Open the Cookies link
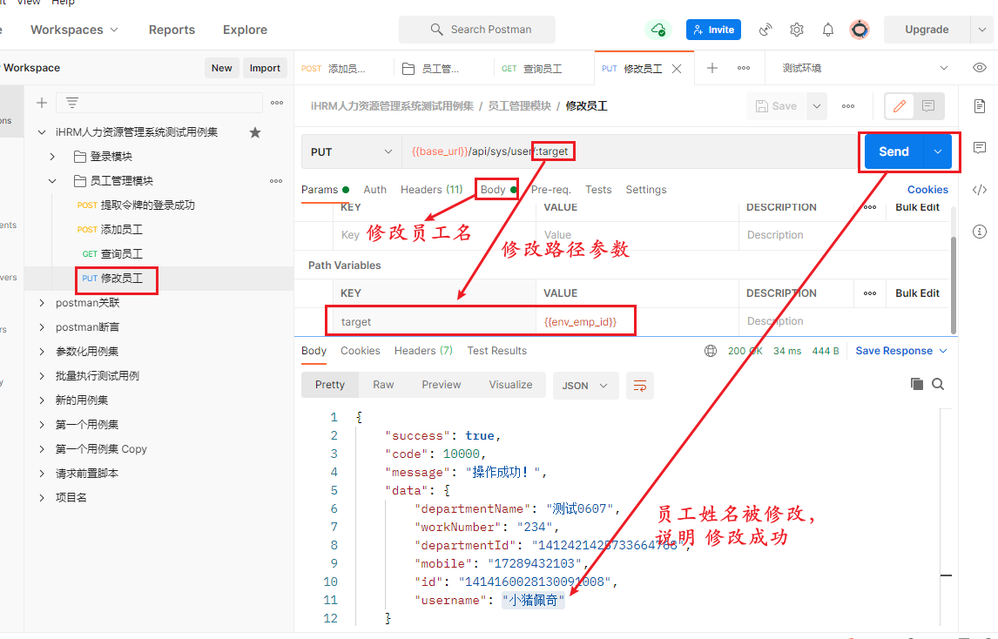The image size is (998, 639). (927, 190)
